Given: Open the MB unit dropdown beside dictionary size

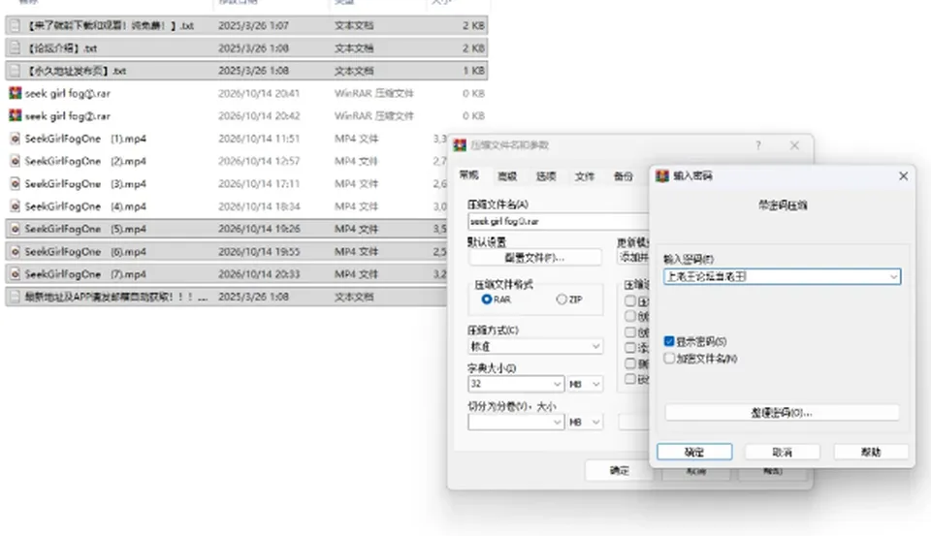Looking at the screenshot, I should pyautogui.click(x=585, y=384).
